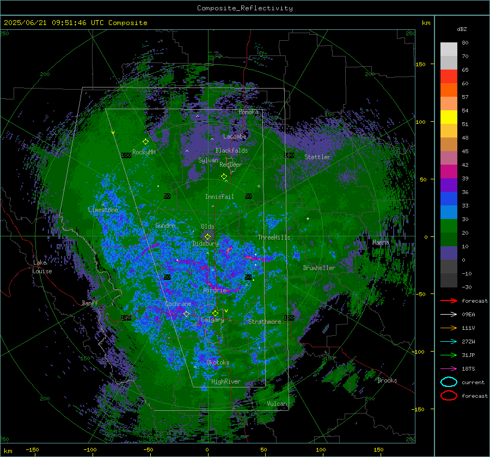Select the Brooks map label
Screen dimensions: 490x457
(387, 380)
